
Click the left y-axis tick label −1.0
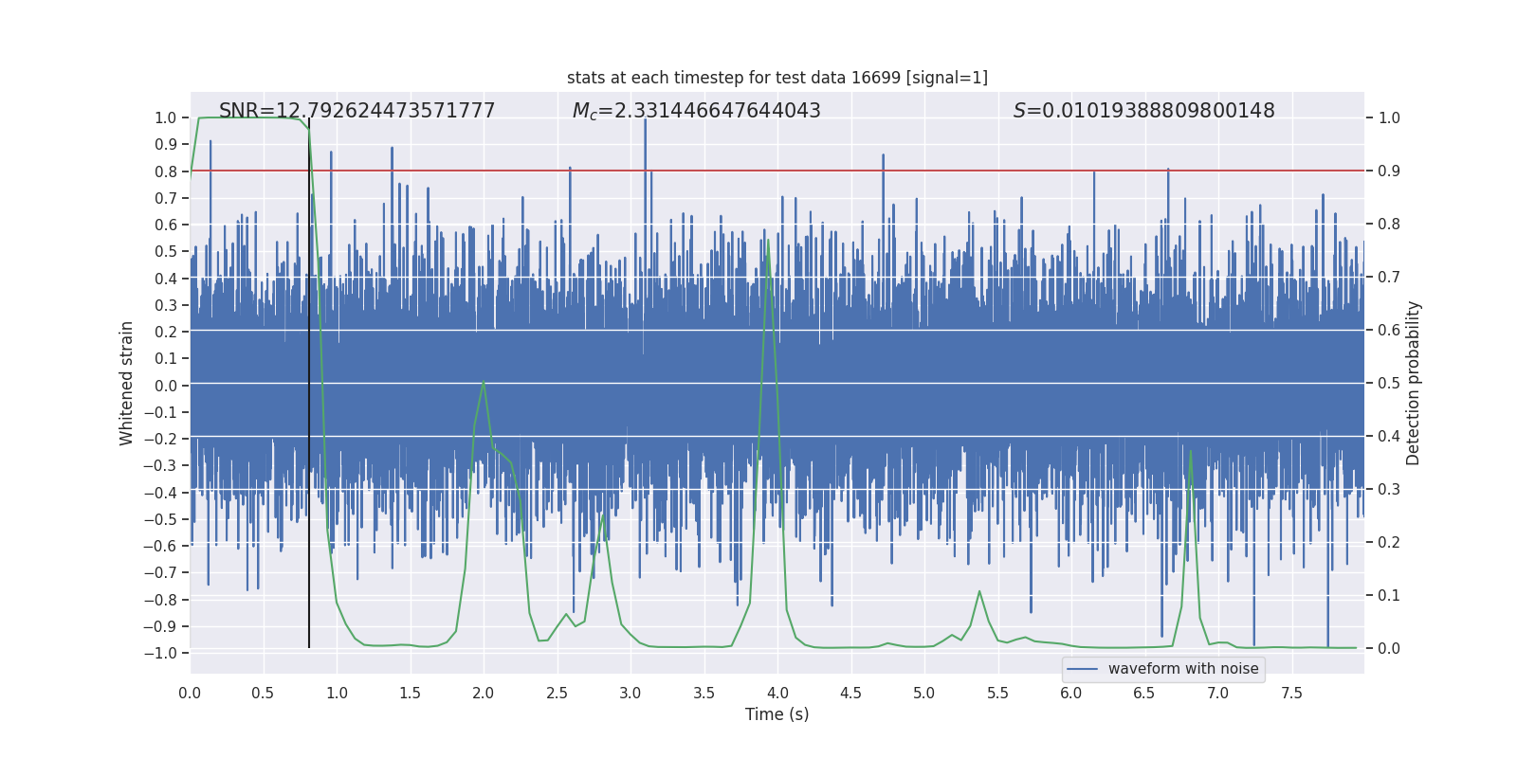click(x=160, y=653)
